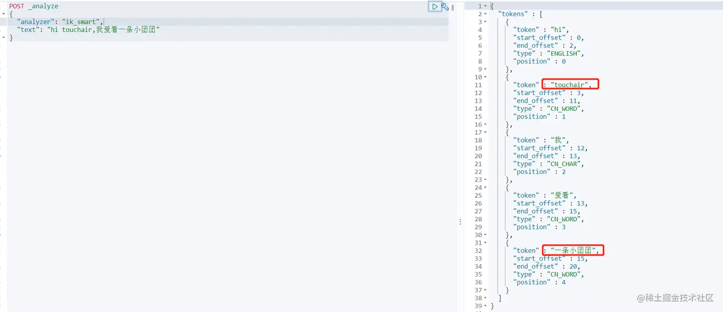Screen dimensions: 723x312
Task: Click the "text" line containing hi touchair
Action: point(88,30)
